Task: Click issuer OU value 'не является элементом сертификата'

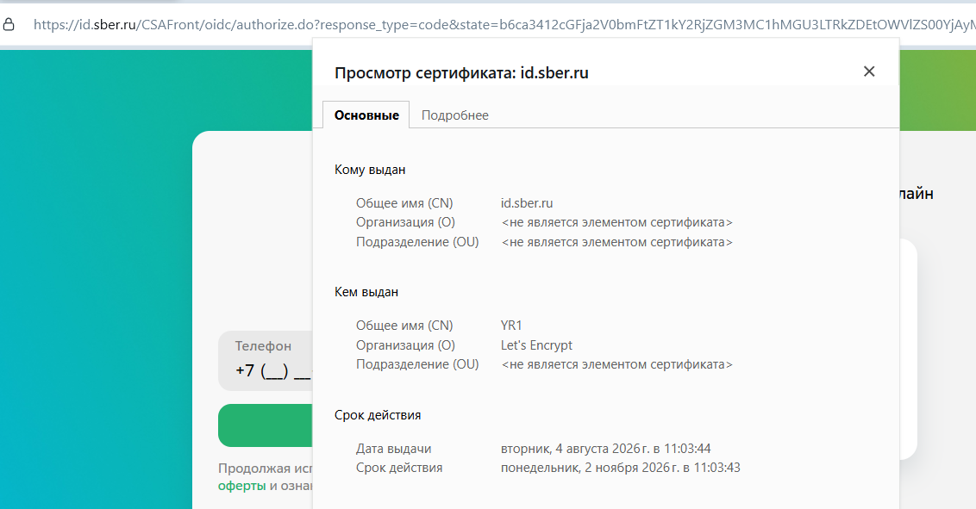Action: pos(616,364)
